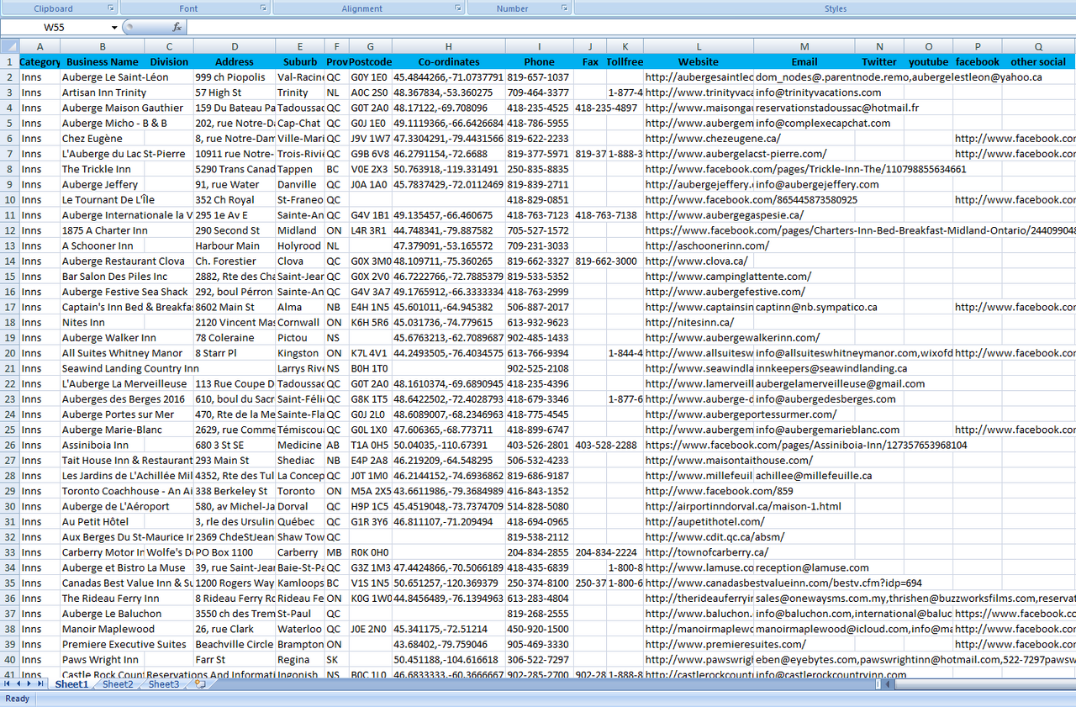This screenshot has height=707, width=1076.
Task: Switch to the Sheet2 tab
Action: click(118, 684)
